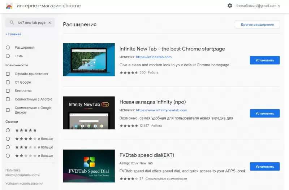Viewport: 289px width, 190px height.
Task: Clear the search with the X icon
Action: [x=49, y=23]
